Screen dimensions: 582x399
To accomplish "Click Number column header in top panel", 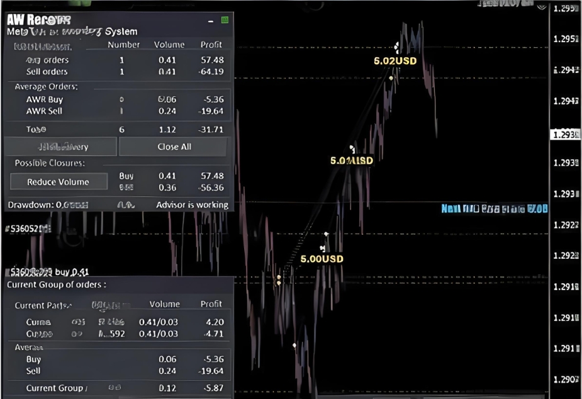I will 123,45.
